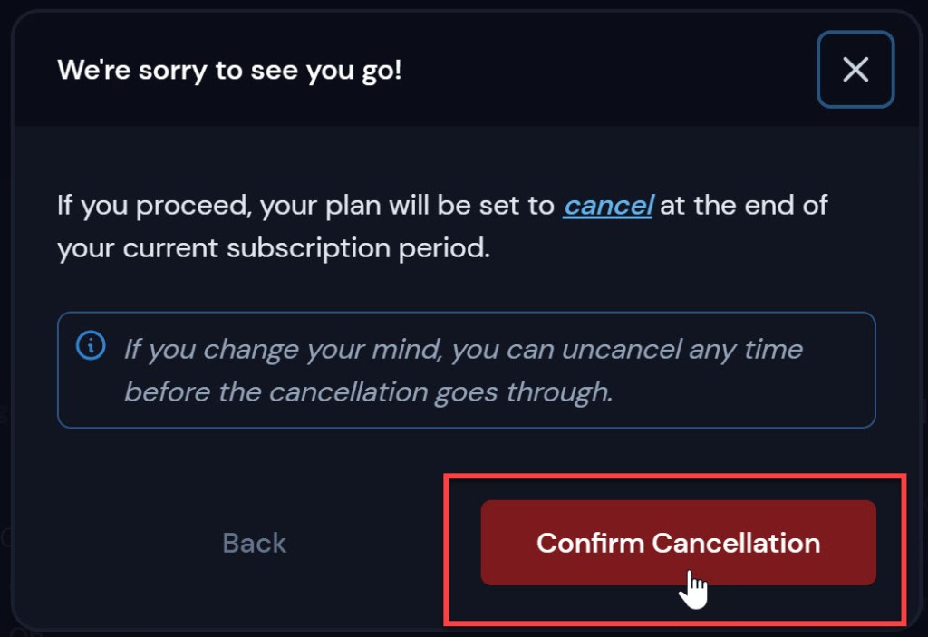
Task: Click the blue info circle icon
Action: click(x=91, y=345)
